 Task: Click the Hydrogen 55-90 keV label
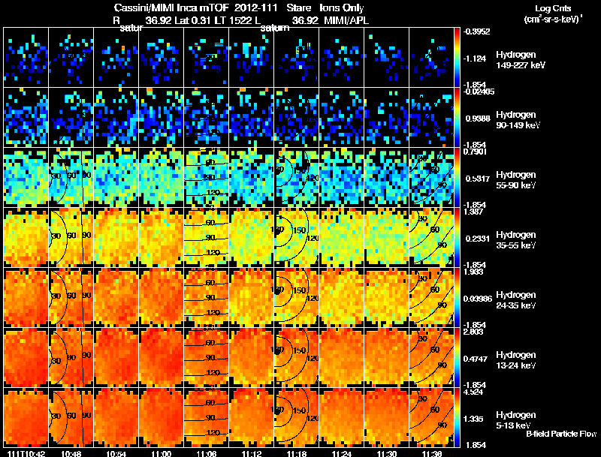(x=516, y=180)
